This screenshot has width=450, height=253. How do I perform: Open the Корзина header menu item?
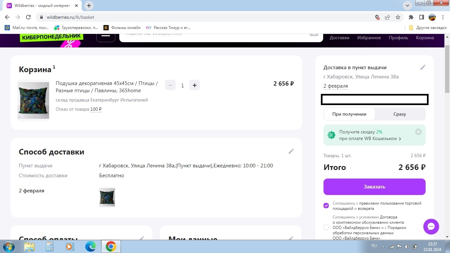(x=425, y=38)
